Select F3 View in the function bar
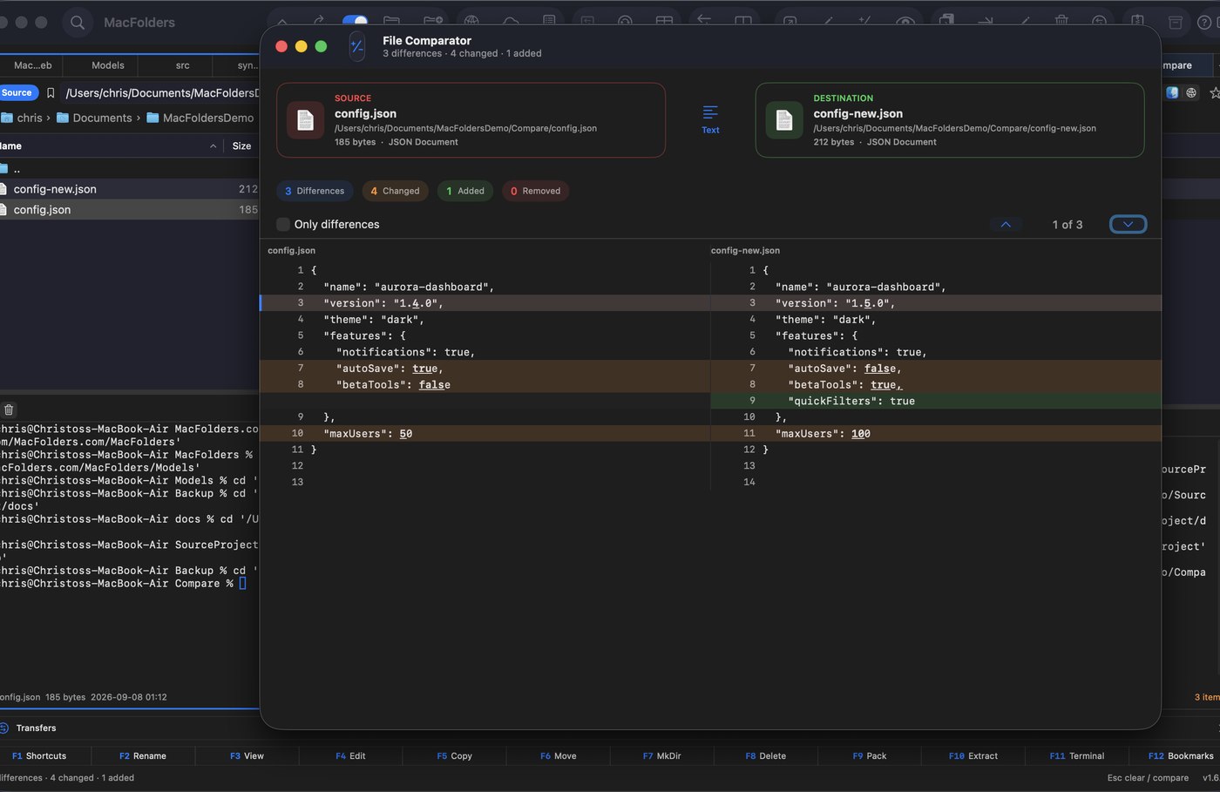The height and width of the screenshot is (792, 1220). [x=247, y=755]
